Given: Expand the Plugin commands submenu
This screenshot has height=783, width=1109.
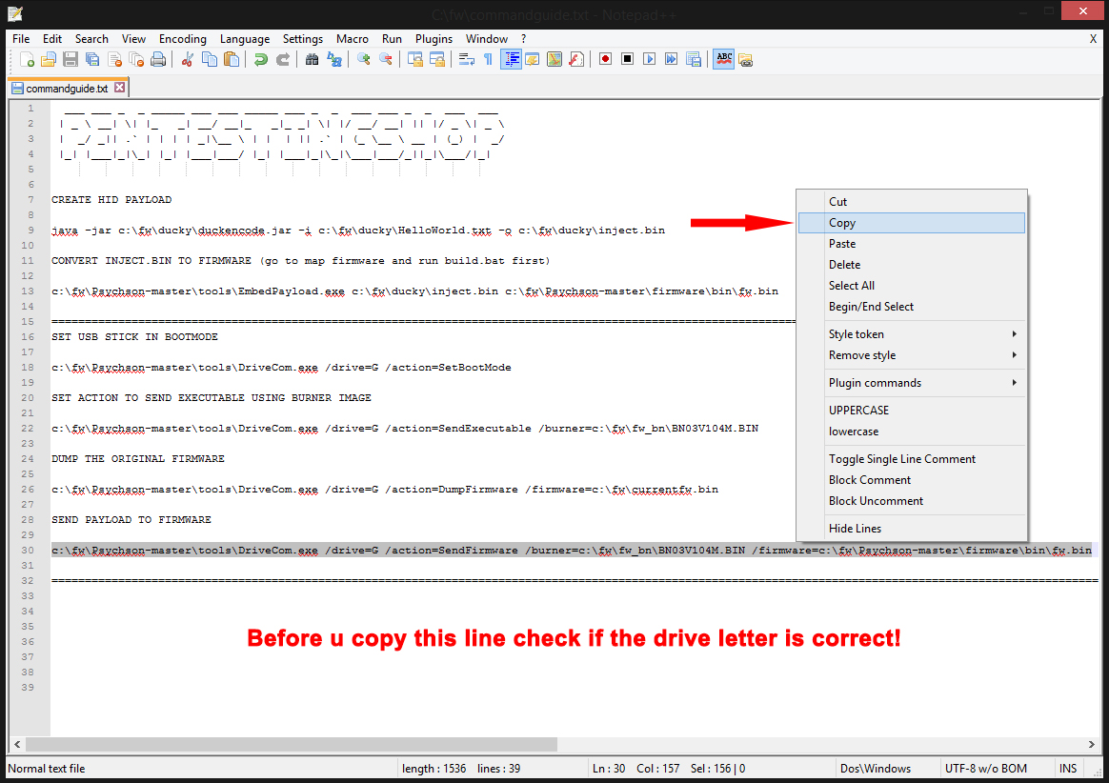Looking at the screenshot, I should (912, 383).
